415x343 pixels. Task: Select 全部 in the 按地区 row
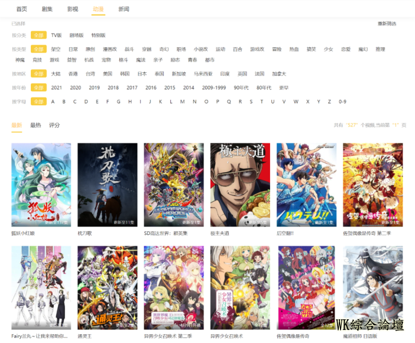coord(38,74)
